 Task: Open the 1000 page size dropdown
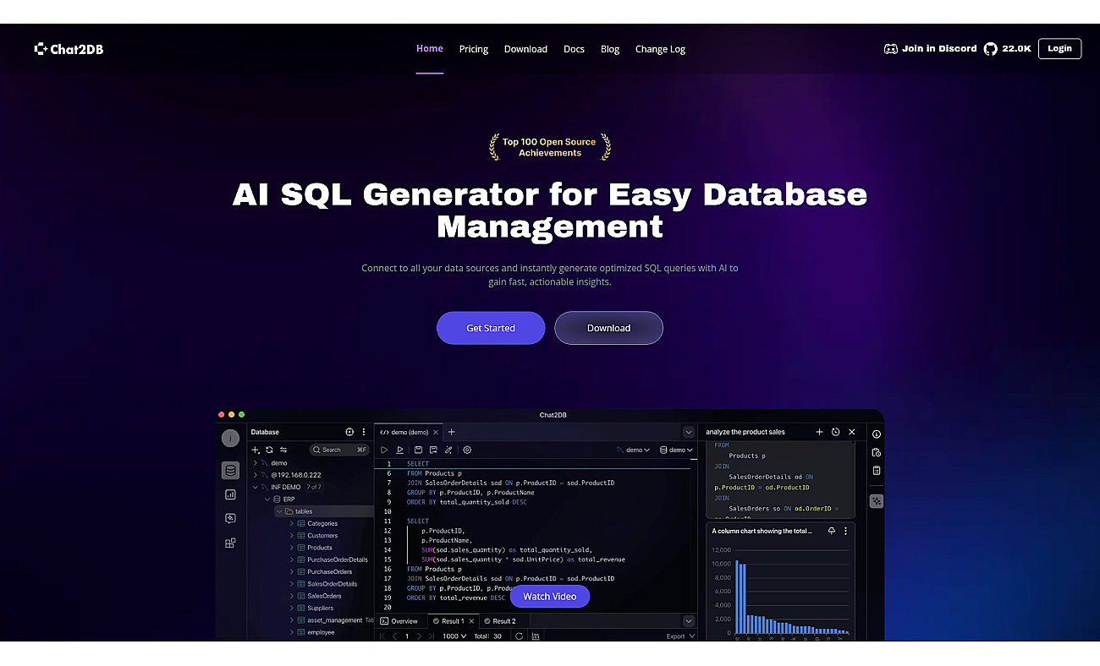coord(454,636)
